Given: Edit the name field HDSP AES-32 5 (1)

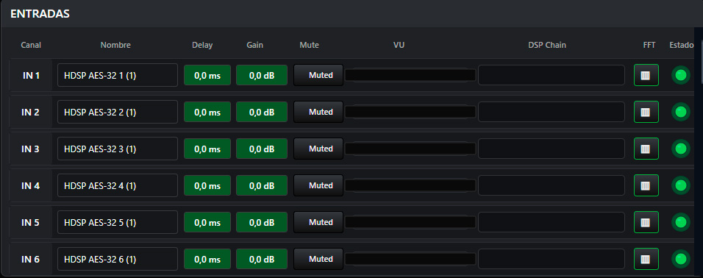Looking at the screenshot, I should tap(118, 222).
